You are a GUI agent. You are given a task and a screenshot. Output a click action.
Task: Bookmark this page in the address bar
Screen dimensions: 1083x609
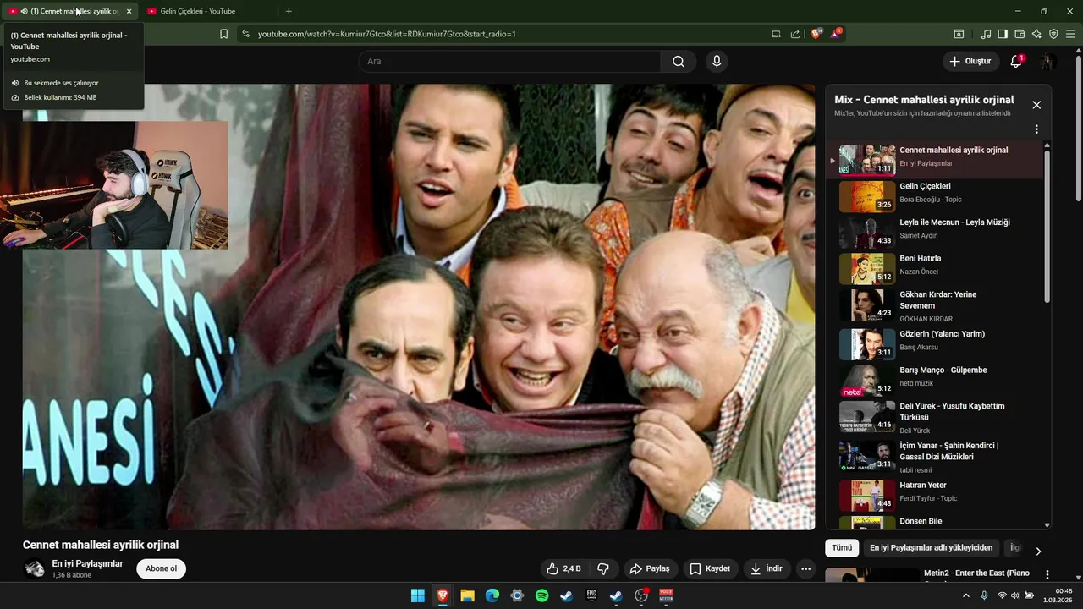[223, 34]
